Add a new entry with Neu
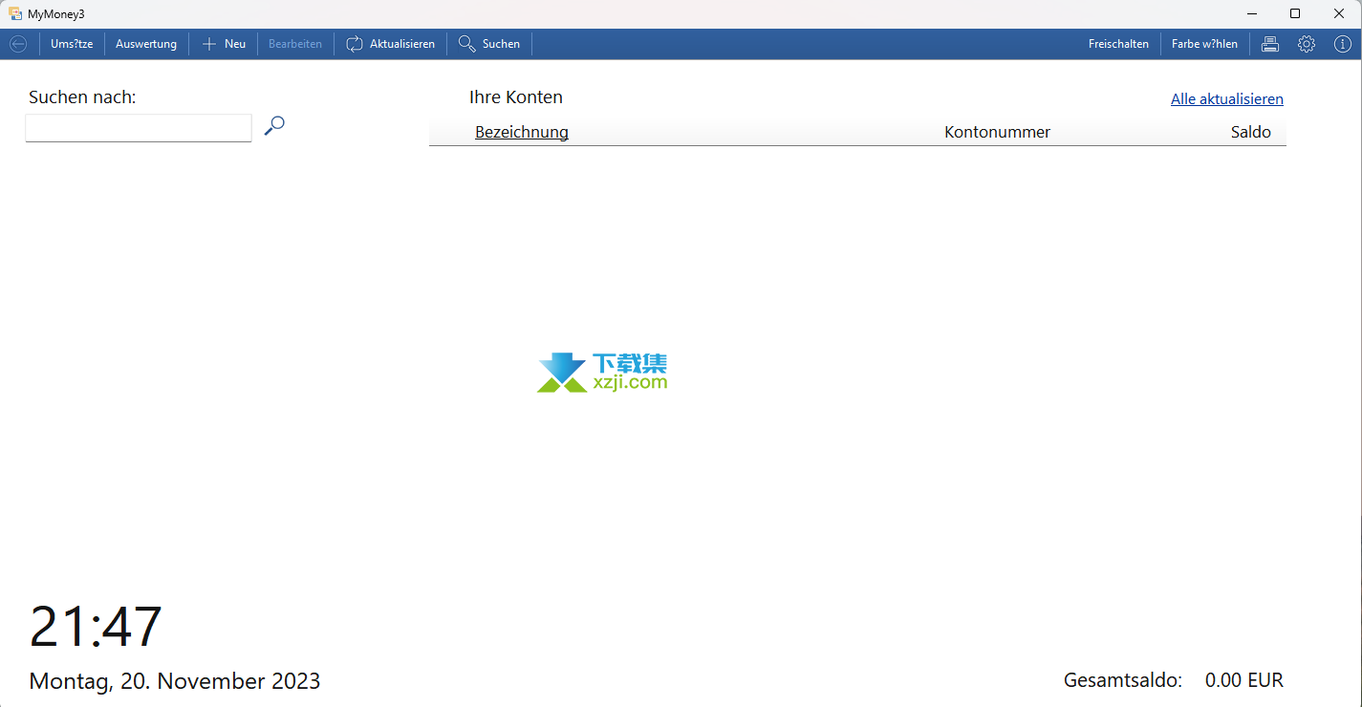1362x707 pixels. pyautogui.click(x=224, y=44)
